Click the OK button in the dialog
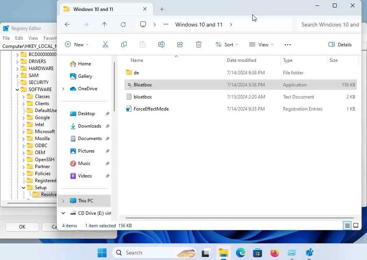The height and width of the screenshot is (260, 367). pyautogui.click(x=22, y=227)
